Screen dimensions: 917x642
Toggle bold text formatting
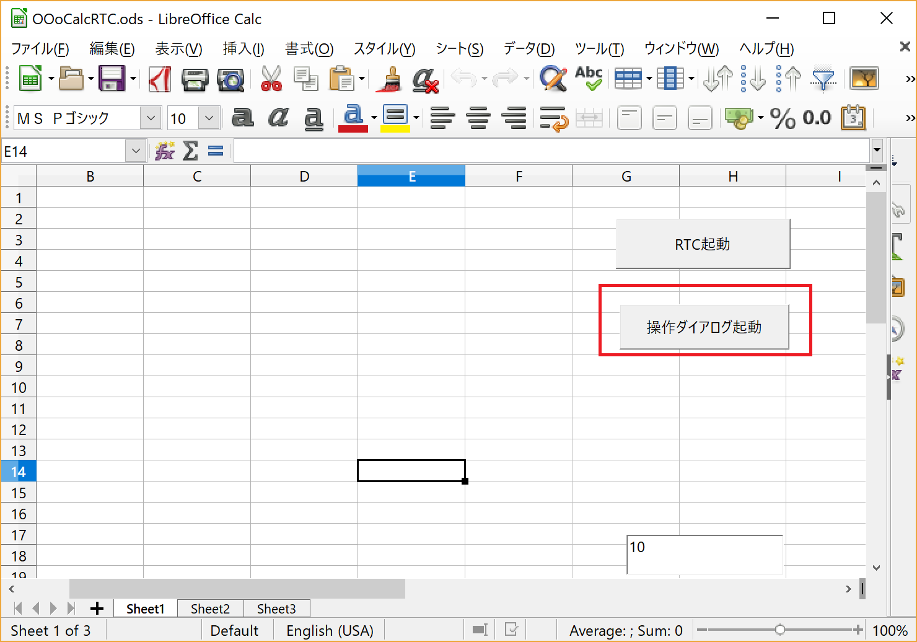point(242,118)
